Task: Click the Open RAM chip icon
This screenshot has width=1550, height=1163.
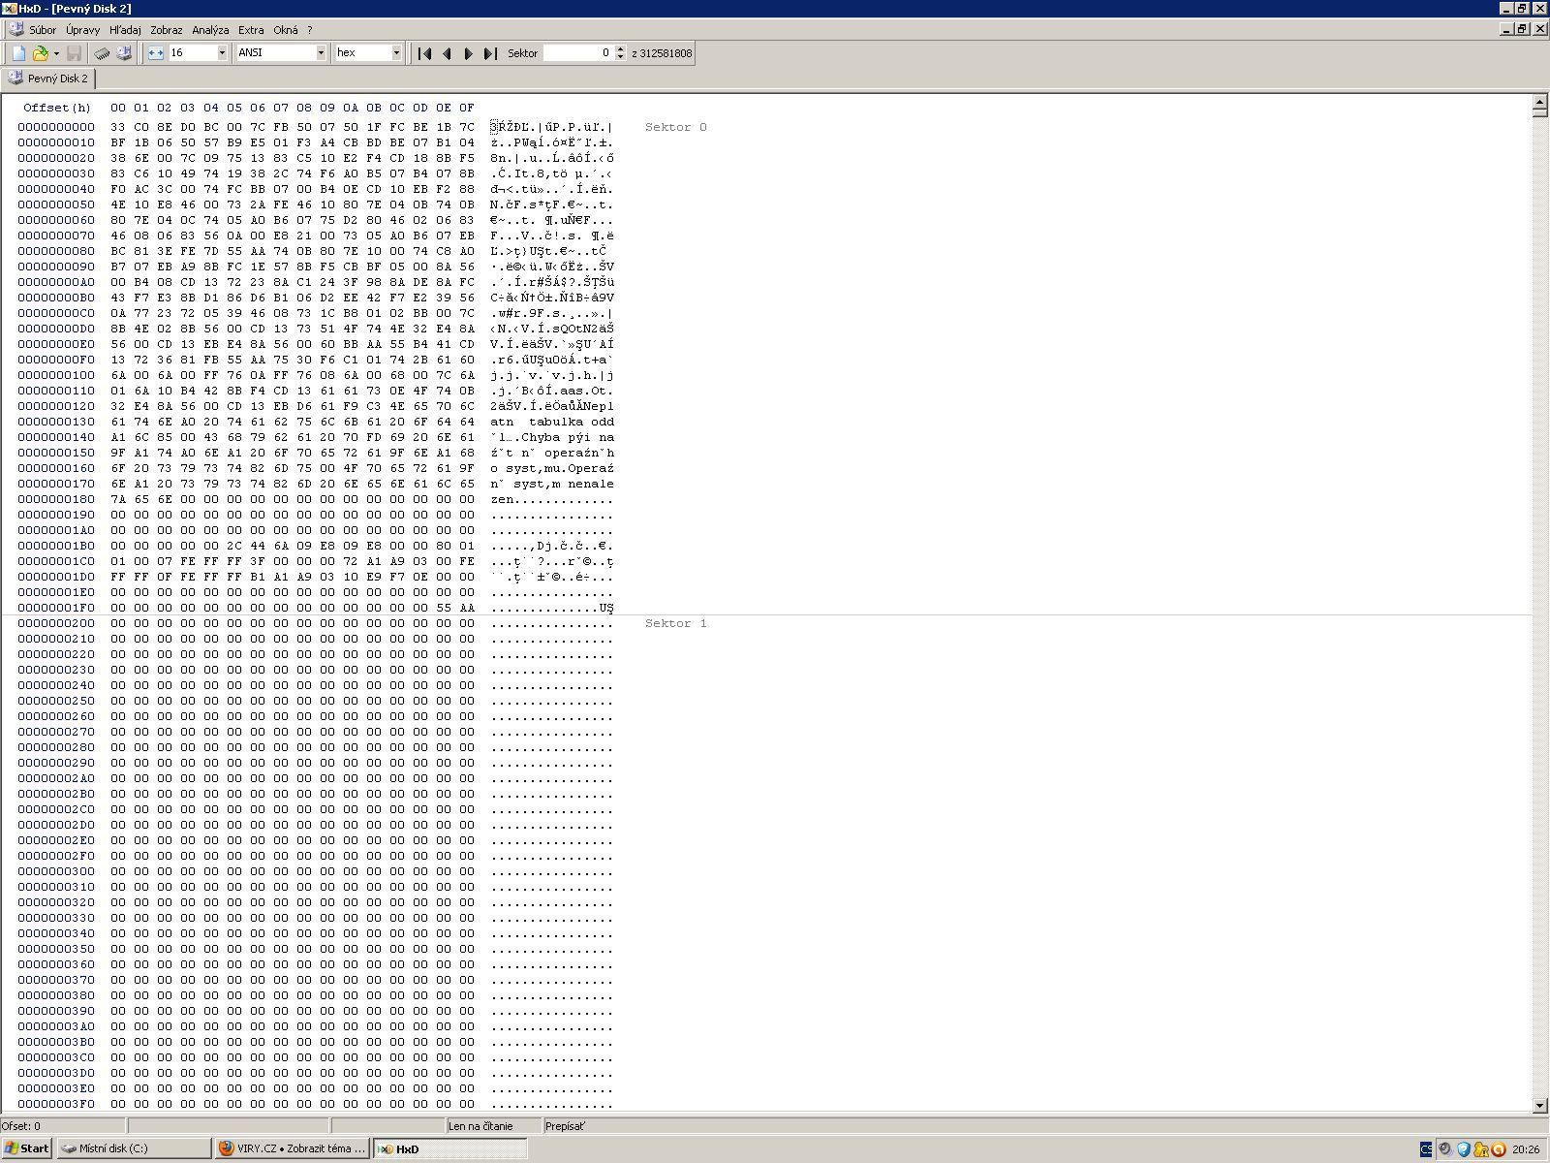Action: pyautogui.click(x=102, y=53)
